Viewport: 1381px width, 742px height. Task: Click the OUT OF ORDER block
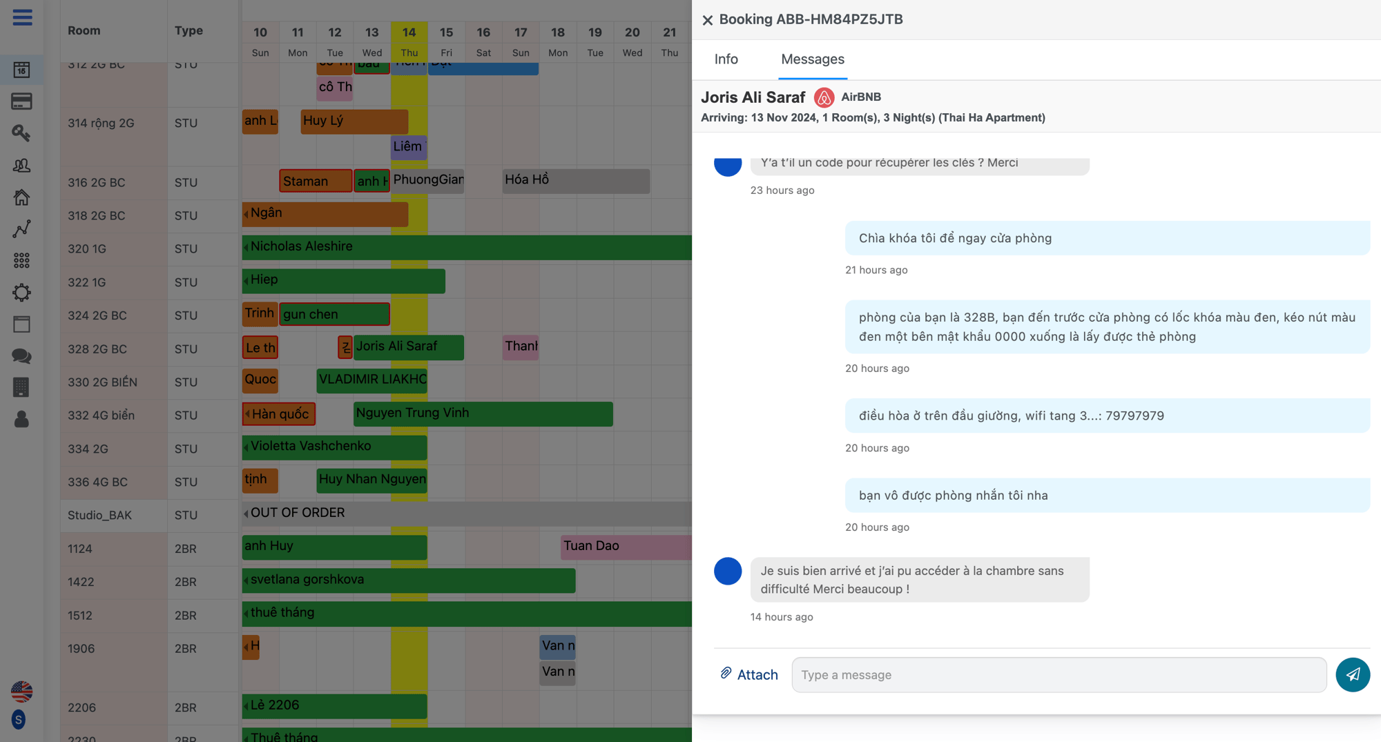(x=467, y=514)
